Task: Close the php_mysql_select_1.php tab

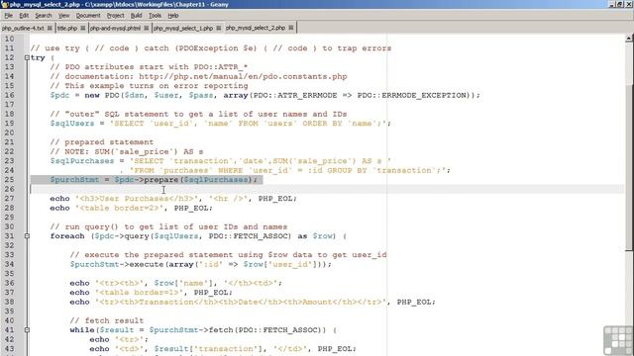Action: [x=219, y=28]
